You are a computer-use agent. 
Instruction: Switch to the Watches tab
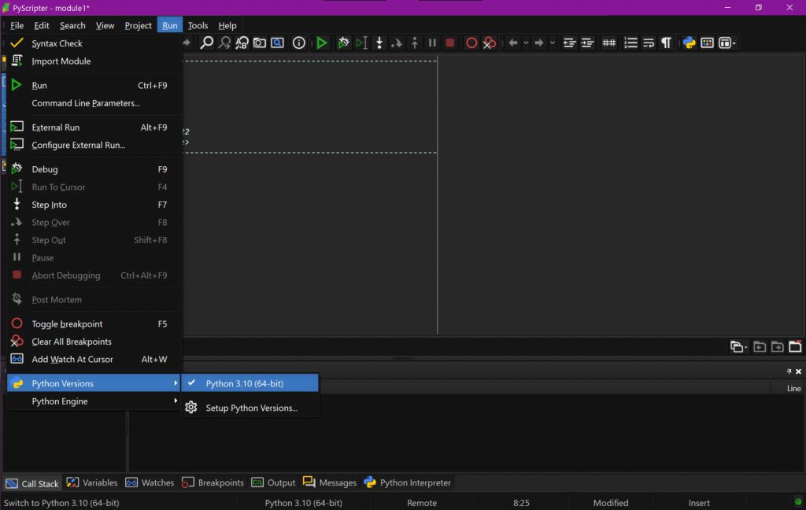pos(150,482)
